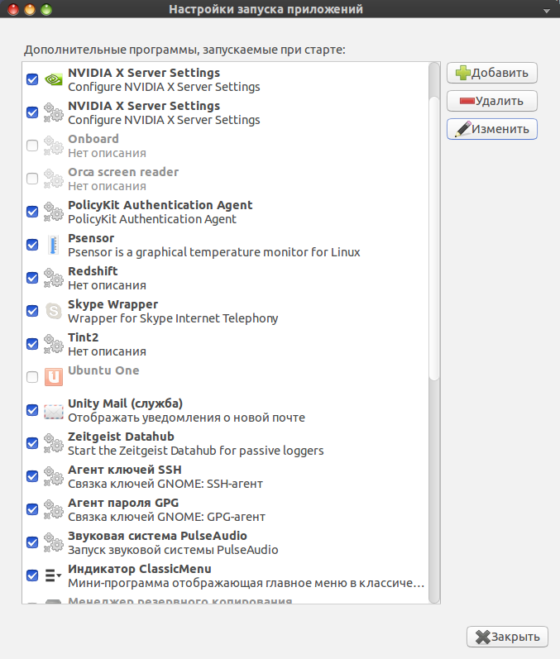Uncheck Unity Mail (служба) checkbox

pos(32,410)
